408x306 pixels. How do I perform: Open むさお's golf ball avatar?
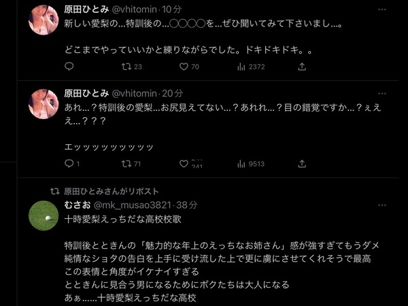pyautogui.click(x=44, y=216)
